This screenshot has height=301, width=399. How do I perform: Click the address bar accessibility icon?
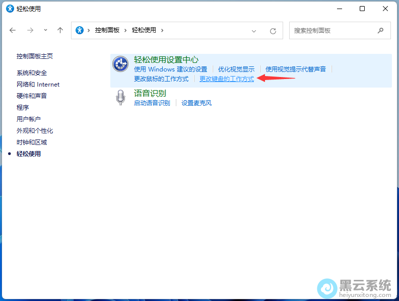click(80, 30)
